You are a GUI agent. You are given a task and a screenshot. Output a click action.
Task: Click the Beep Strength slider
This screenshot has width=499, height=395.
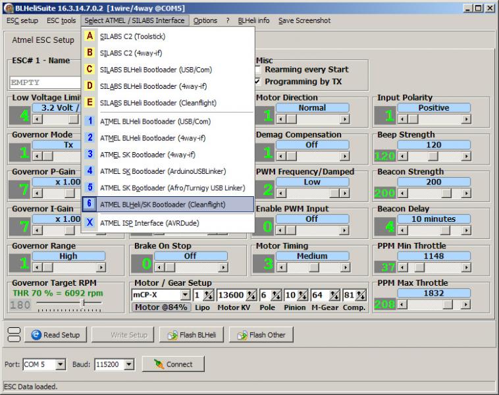click(x=433, y=157)
